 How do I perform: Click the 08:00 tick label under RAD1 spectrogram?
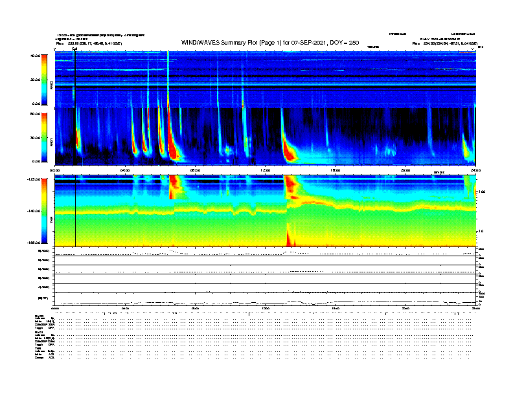click(x=195, y=170)
